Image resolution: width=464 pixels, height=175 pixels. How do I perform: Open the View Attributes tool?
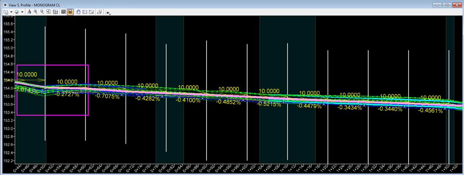pyautogui.click(x=6, y=12)
